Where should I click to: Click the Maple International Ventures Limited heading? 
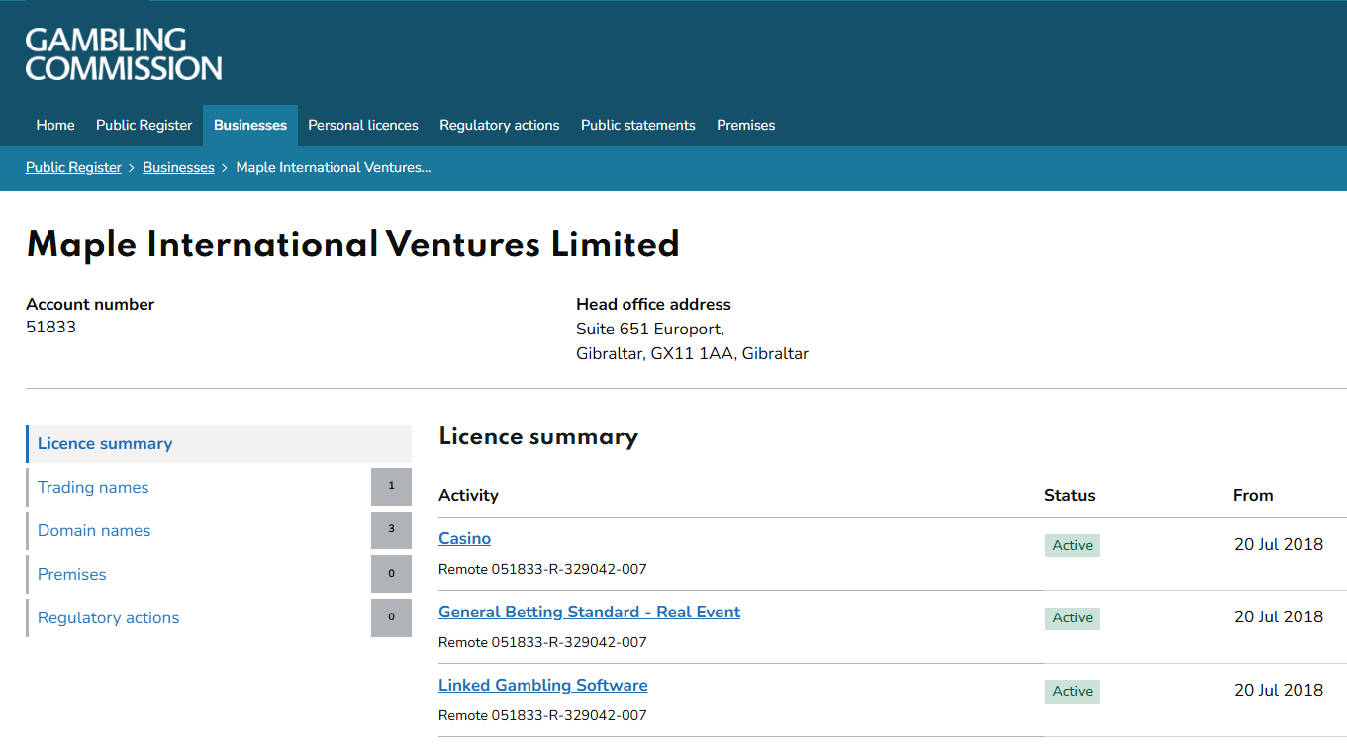[x=352, y=244]
